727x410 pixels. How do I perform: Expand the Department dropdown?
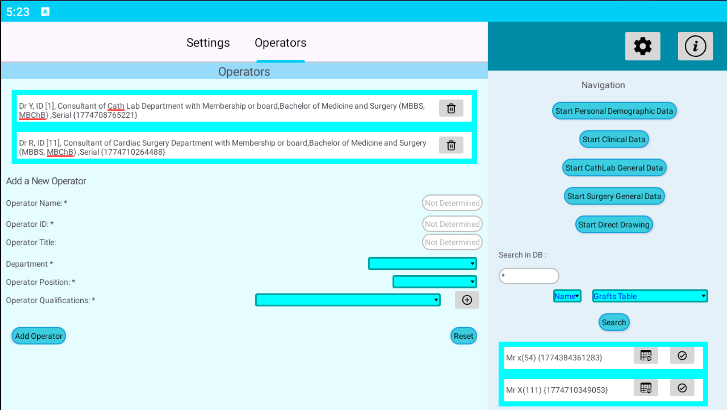tap(422, 264)
